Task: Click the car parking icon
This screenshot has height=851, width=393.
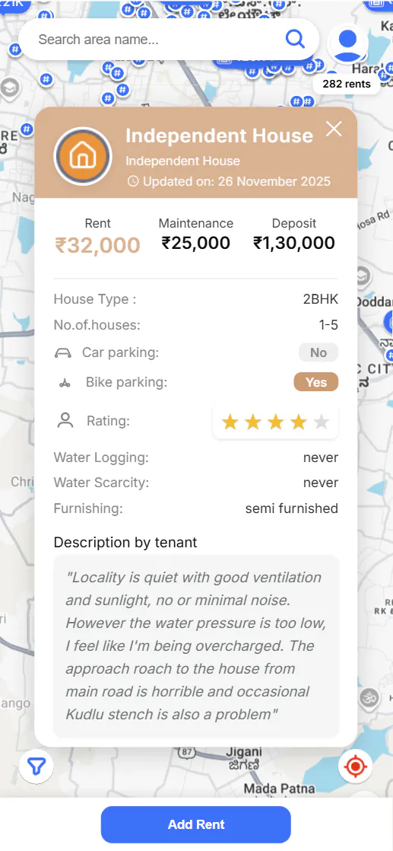Action: click(63, 353)
